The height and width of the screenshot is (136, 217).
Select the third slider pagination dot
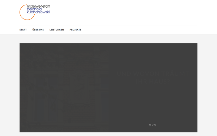155,125
